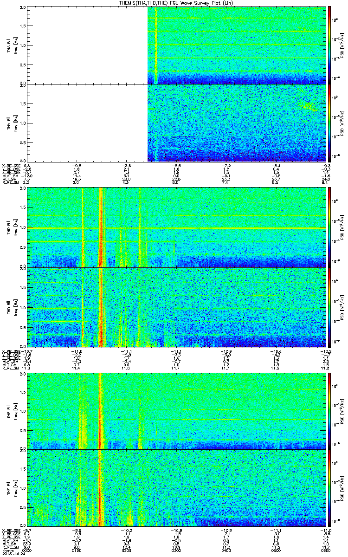Click the '0100' time tick label
The width and height of the screenshot is (348, 557).
pos(77,551)
